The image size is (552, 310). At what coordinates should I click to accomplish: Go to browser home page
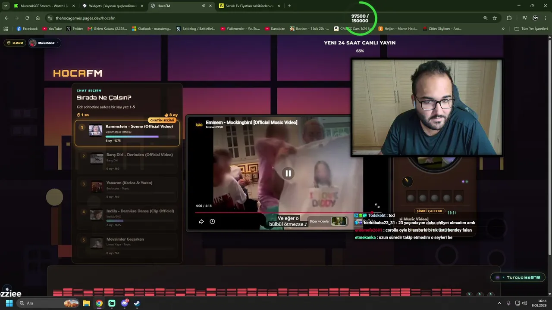coord(38,18)
